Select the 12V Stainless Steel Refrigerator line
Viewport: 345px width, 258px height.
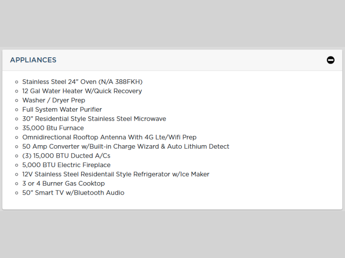click(116, 174)
